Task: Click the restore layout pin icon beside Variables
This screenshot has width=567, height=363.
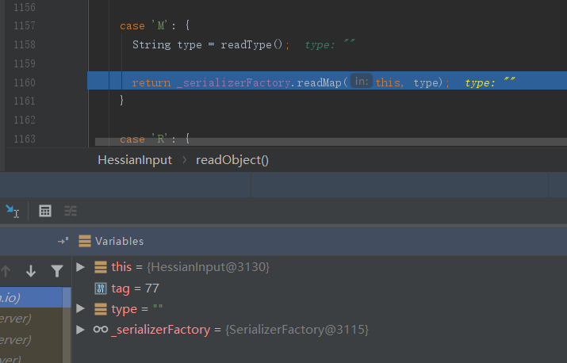Action: pos(63,241)
